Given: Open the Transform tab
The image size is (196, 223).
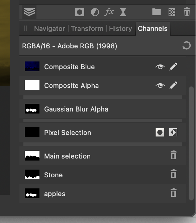Looking at the screenshot, I should [87, 29].
